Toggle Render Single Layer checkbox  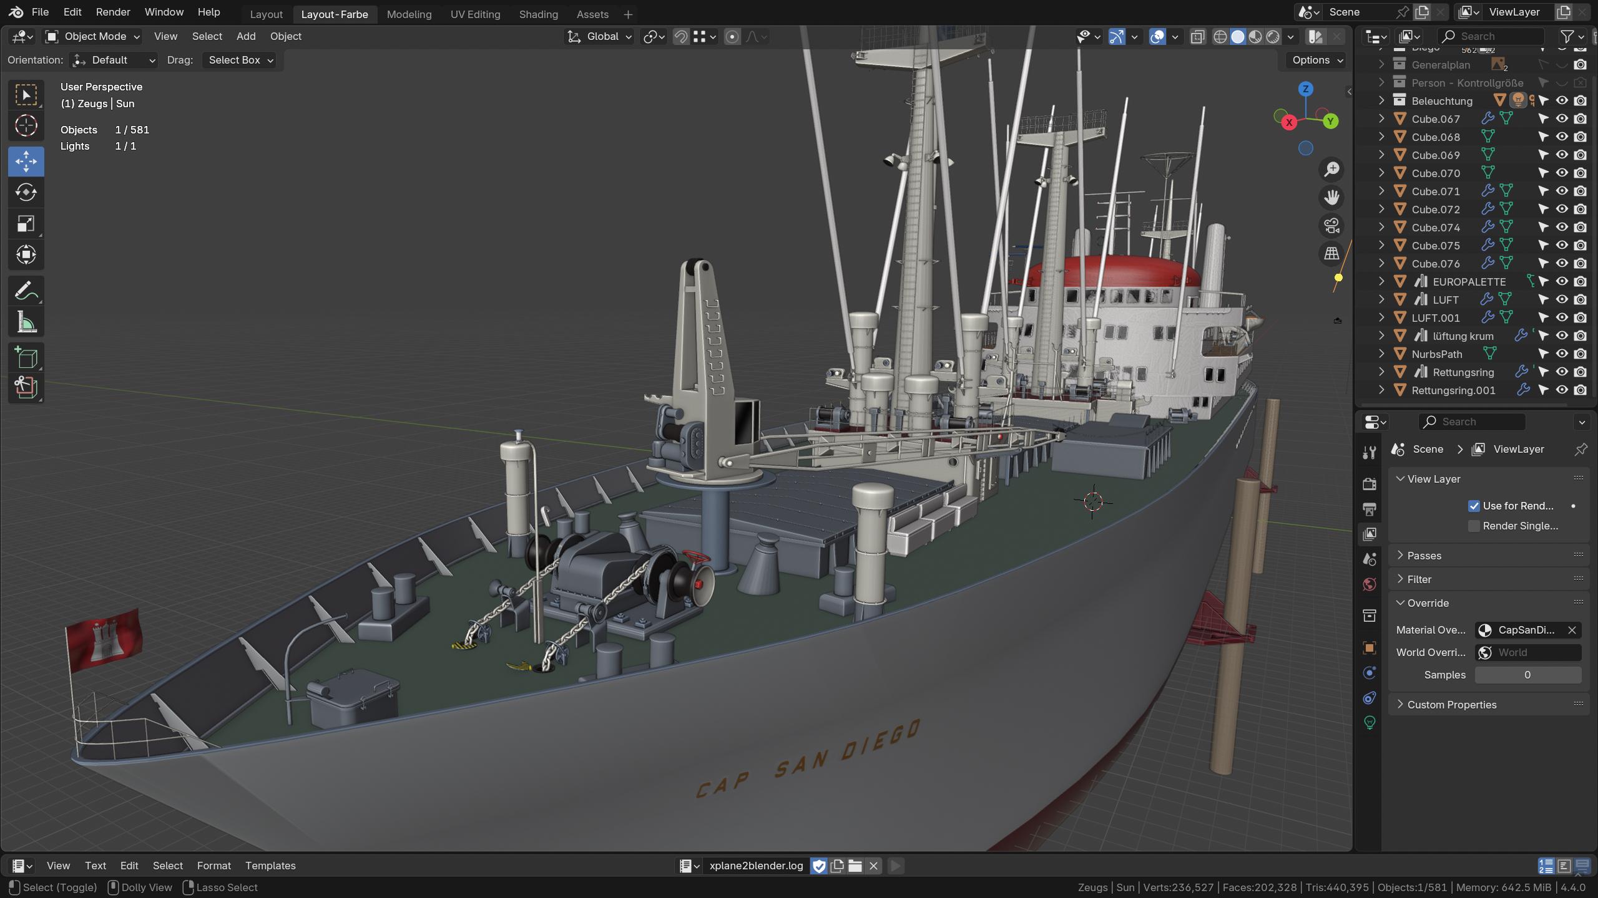click(1474, 526)
